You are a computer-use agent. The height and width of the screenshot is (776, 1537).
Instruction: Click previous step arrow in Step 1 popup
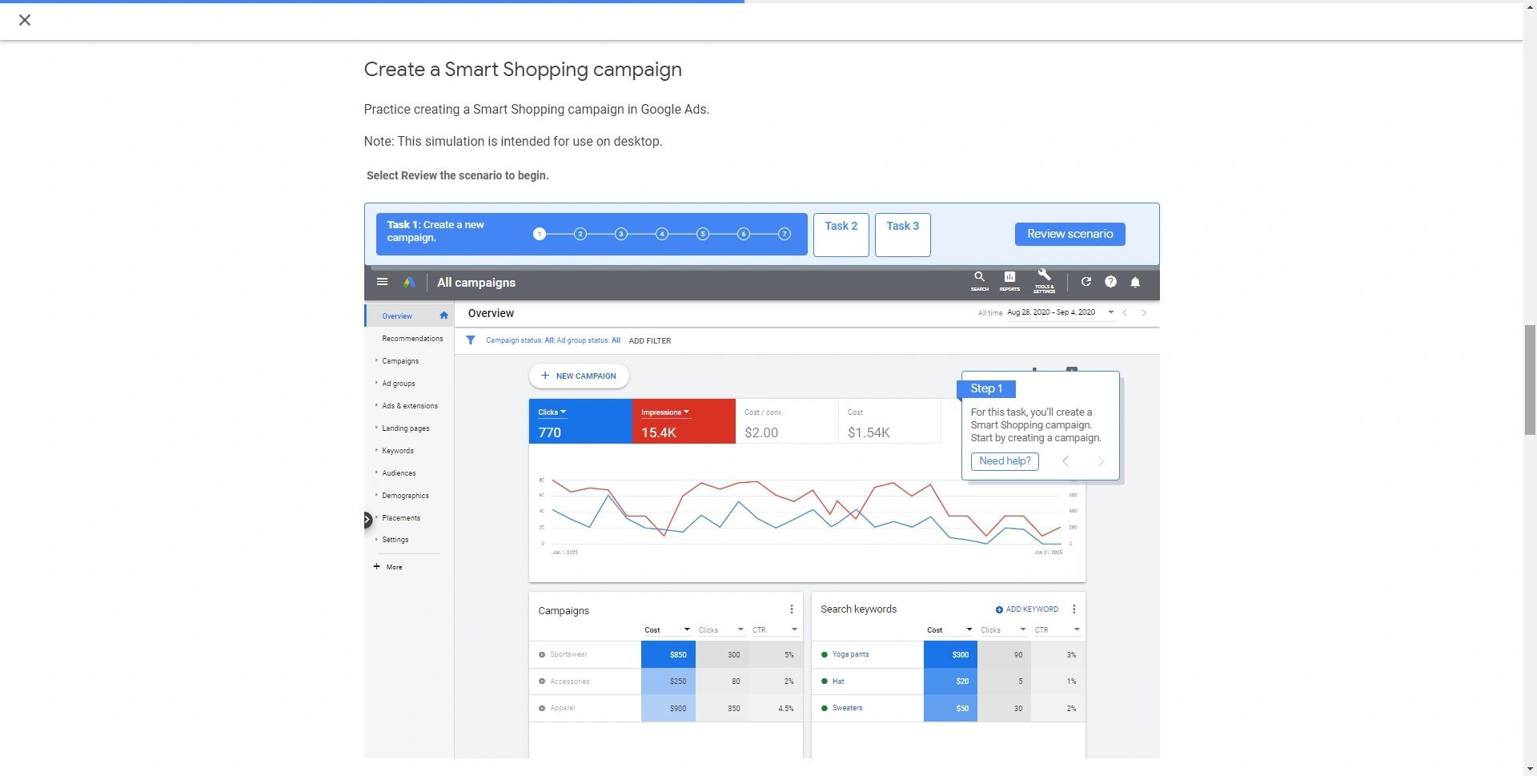coord(1065,461)
